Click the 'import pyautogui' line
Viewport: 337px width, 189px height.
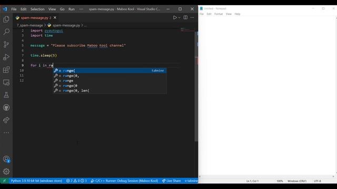click(x=47, y=30)
